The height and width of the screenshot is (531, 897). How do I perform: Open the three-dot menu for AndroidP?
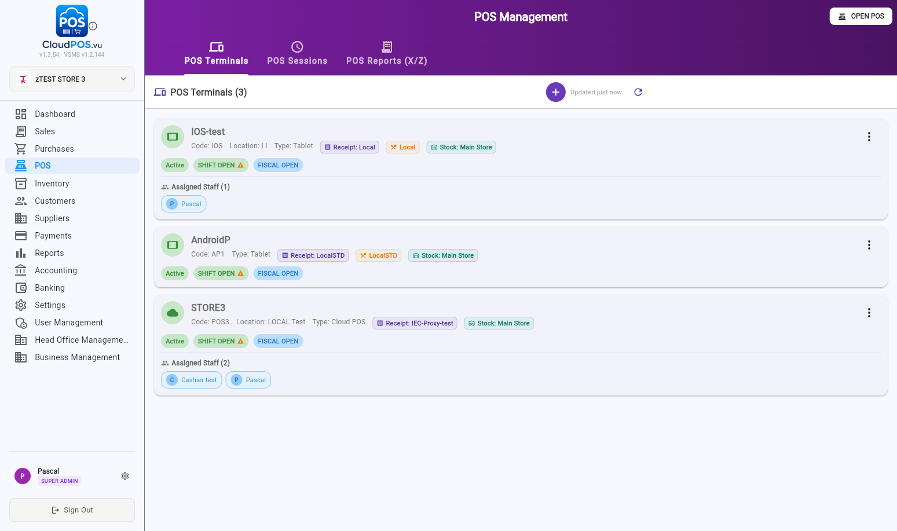point(869,245)
